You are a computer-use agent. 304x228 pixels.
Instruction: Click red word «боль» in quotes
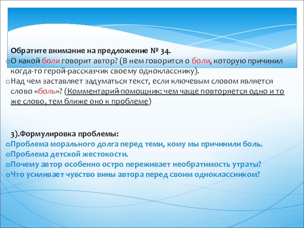47,91
